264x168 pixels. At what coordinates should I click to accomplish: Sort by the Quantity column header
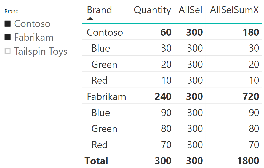[x=152, y=10]
